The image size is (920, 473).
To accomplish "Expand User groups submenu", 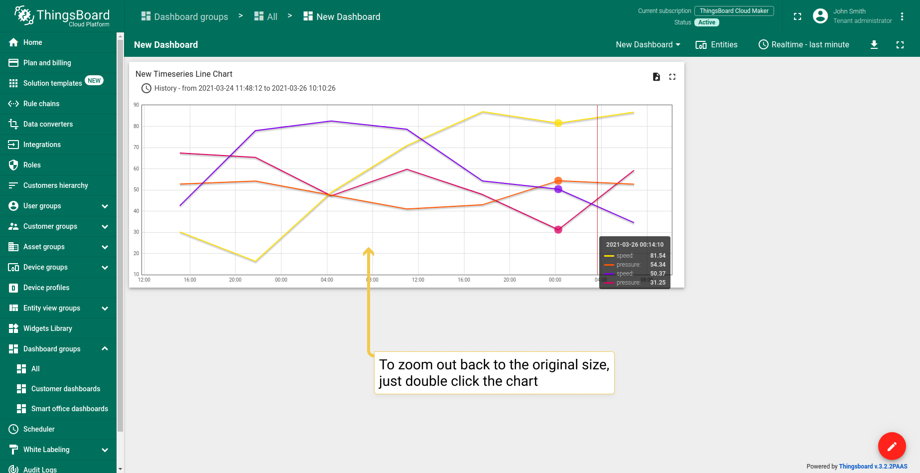I will click(x=105, y=206).
